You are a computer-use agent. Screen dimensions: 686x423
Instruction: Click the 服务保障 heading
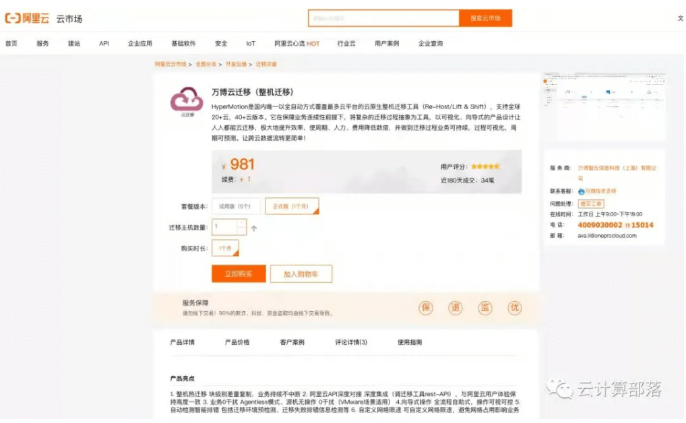pyautogui.click(x=195, y=302)
